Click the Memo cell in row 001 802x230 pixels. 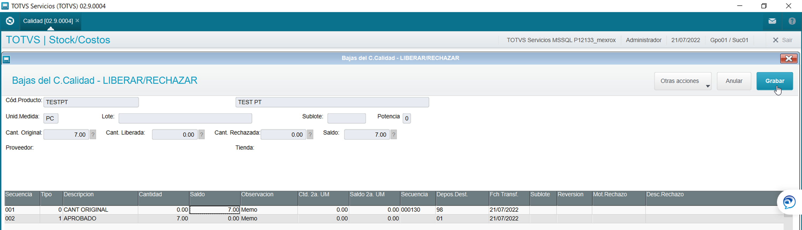pos(269,210)
